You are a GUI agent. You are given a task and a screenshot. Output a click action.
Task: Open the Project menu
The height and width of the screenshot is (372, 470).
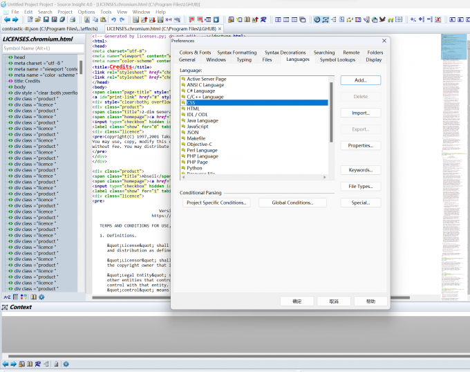[x=65, y=12]
